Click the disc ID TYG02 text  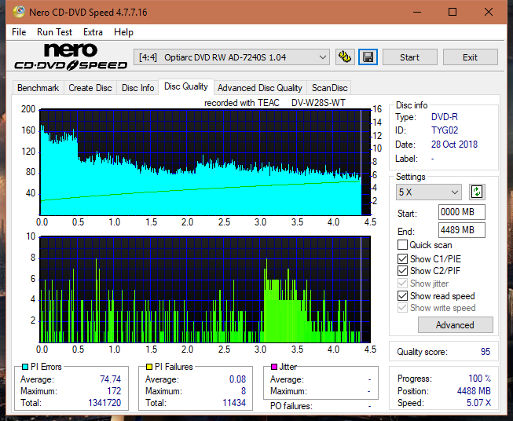pos(445,130)
